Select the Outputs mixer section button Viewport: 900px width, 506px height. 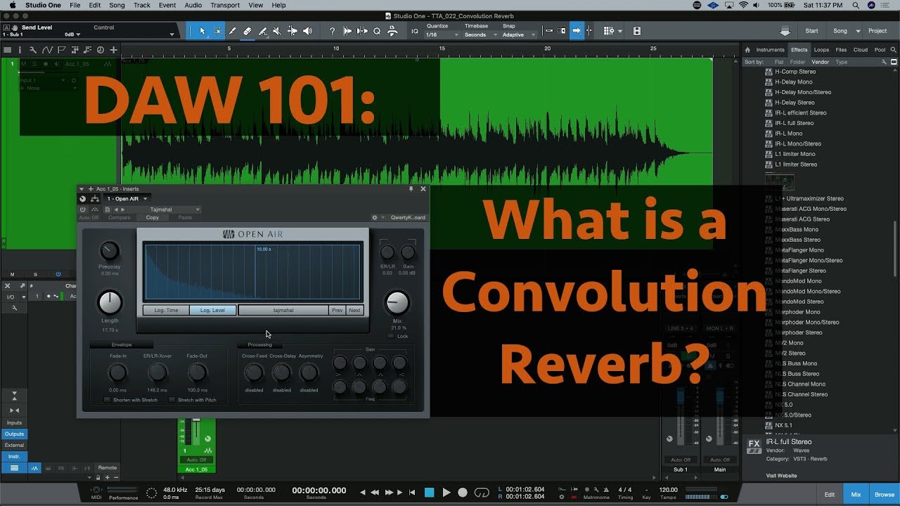click(x=14, y=434)
